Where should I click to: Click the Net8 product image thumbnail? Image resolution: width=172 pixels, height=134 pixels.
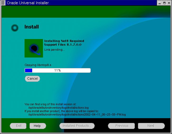pos(34,48)
